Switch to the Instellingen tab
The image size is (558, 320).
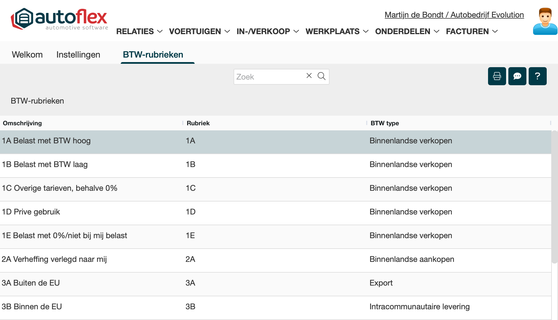point(78,54)
